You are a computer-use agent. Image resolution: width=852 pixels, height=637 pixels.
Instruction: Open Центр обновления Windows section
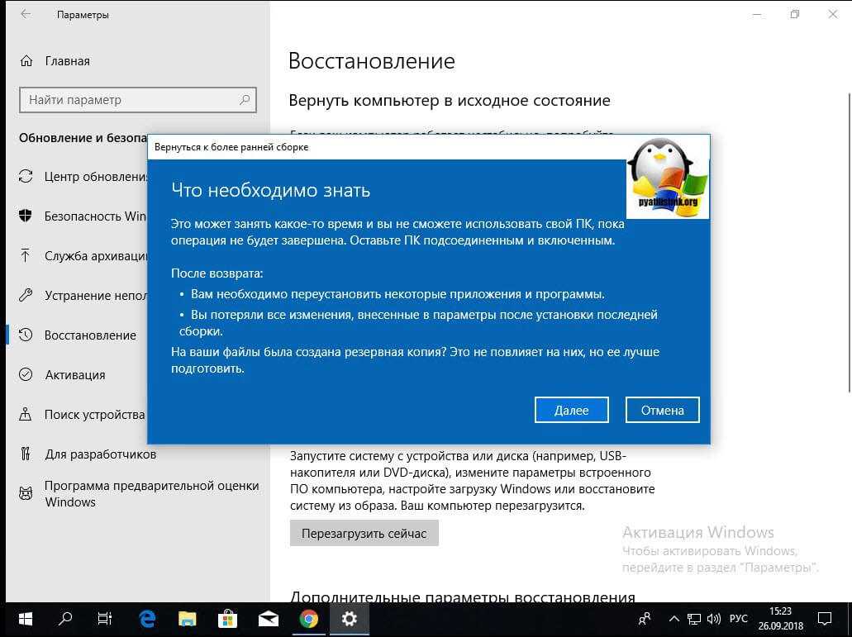point(96,177)
